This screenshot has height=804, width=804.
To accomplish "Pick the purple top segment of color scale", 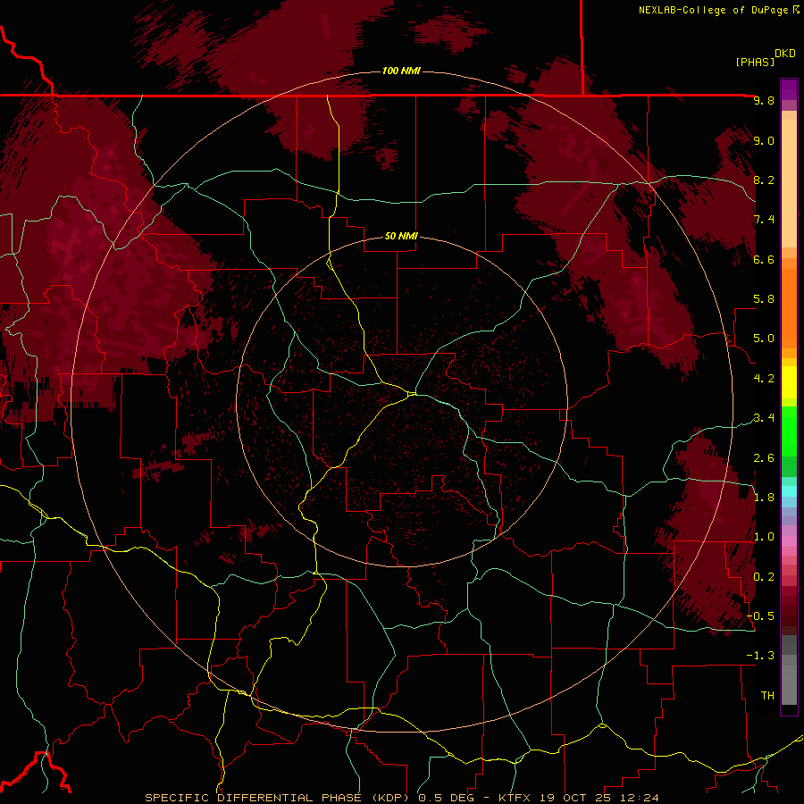I will (x=789, y=89).
